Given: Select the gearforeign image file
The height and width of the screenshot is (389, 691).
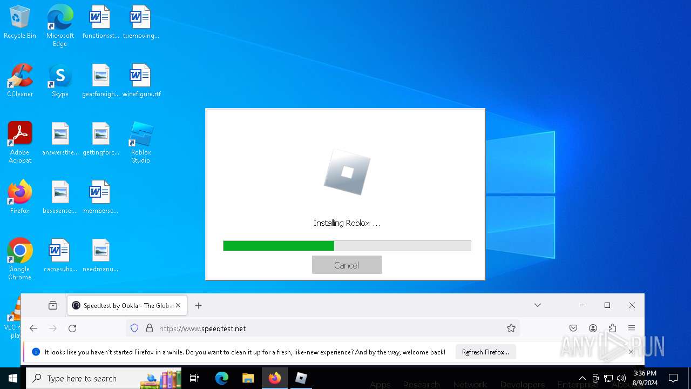Looking at the screenshot, I should (100, 81).
